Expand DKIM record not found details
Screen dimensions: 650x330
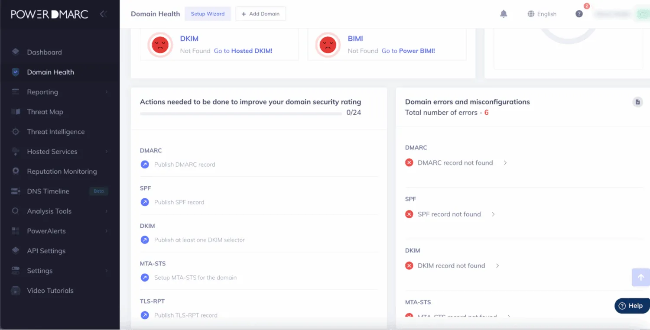[497, 266]
